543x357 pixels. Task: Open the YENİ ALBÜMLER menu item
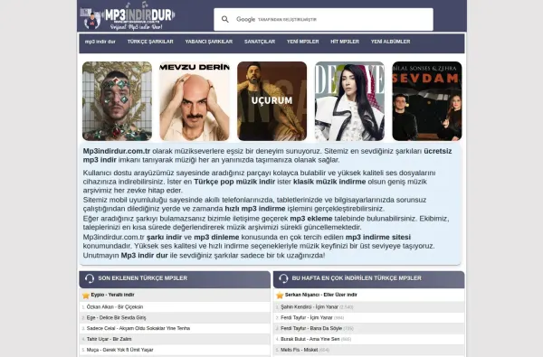(x=391, y=42)
